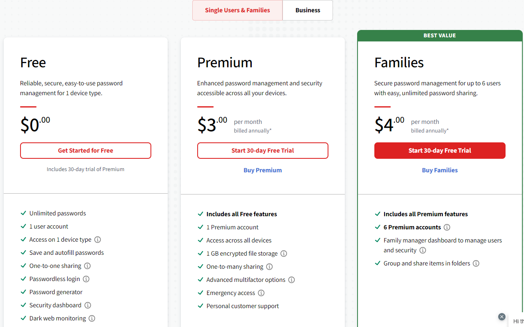The height and width of the screenshot is (327, 524).
Task: Open info tooltip for "Security dashboard"
Action: [x=88, y=305]
